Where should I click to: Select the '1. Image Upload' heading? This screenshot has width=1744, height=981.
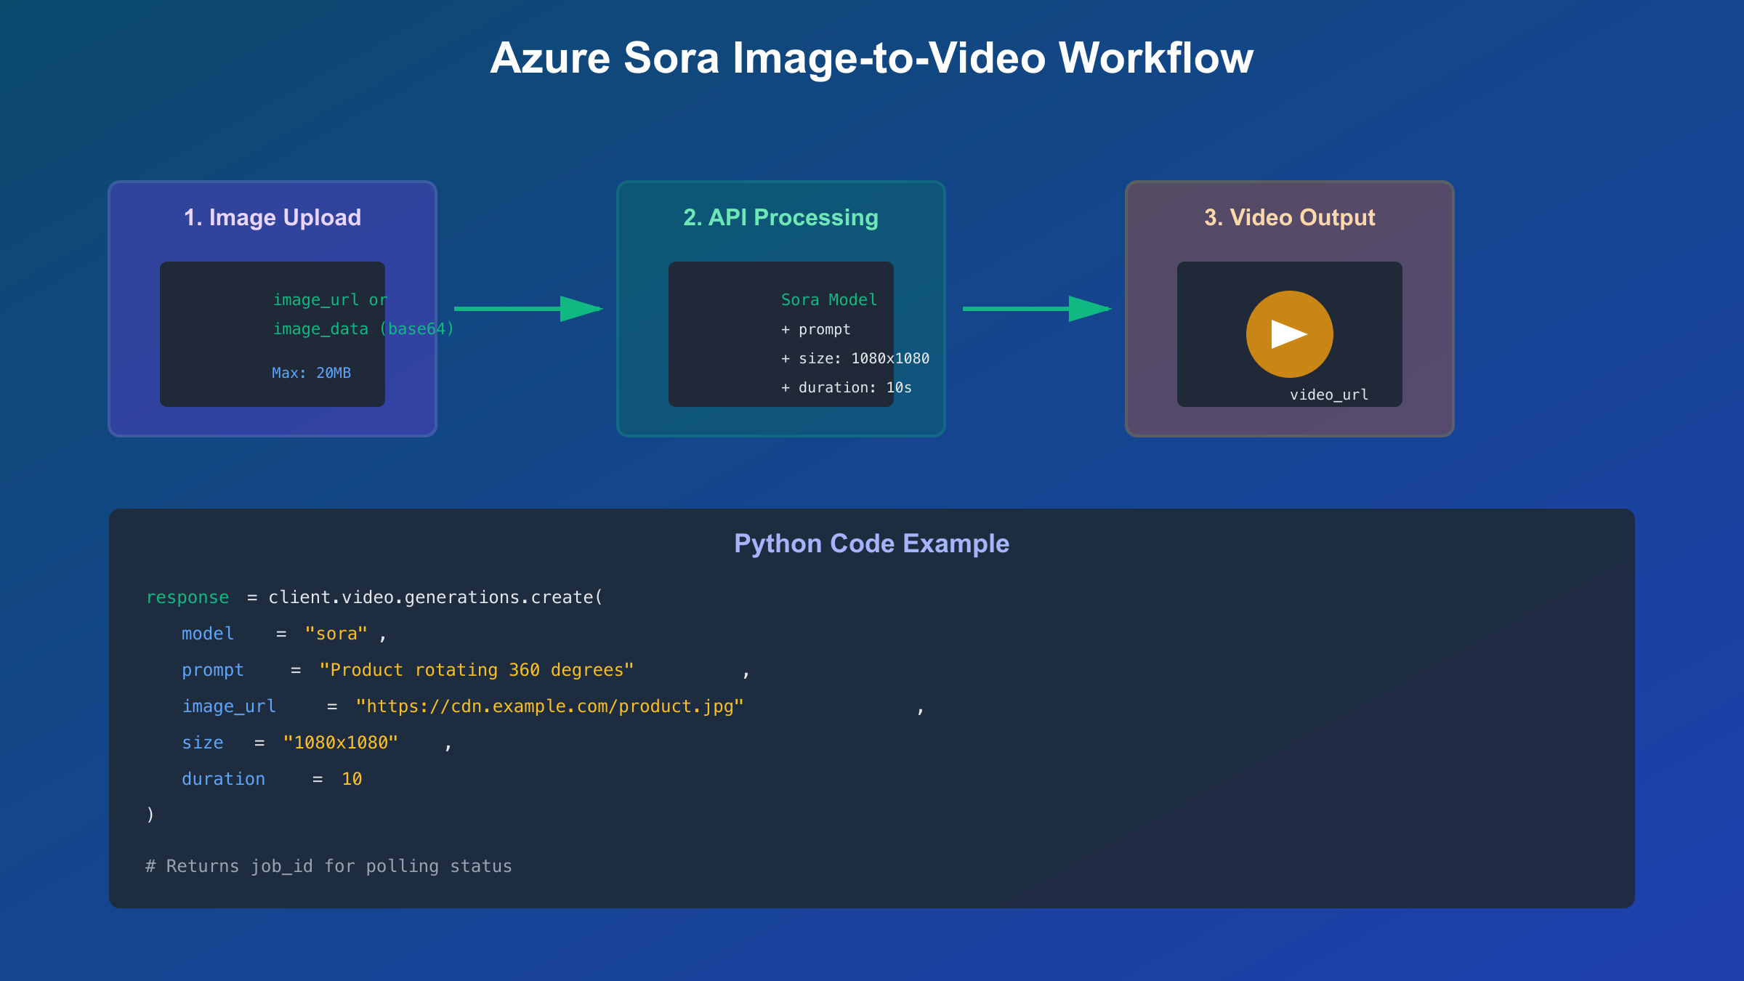tap(272, 217)
